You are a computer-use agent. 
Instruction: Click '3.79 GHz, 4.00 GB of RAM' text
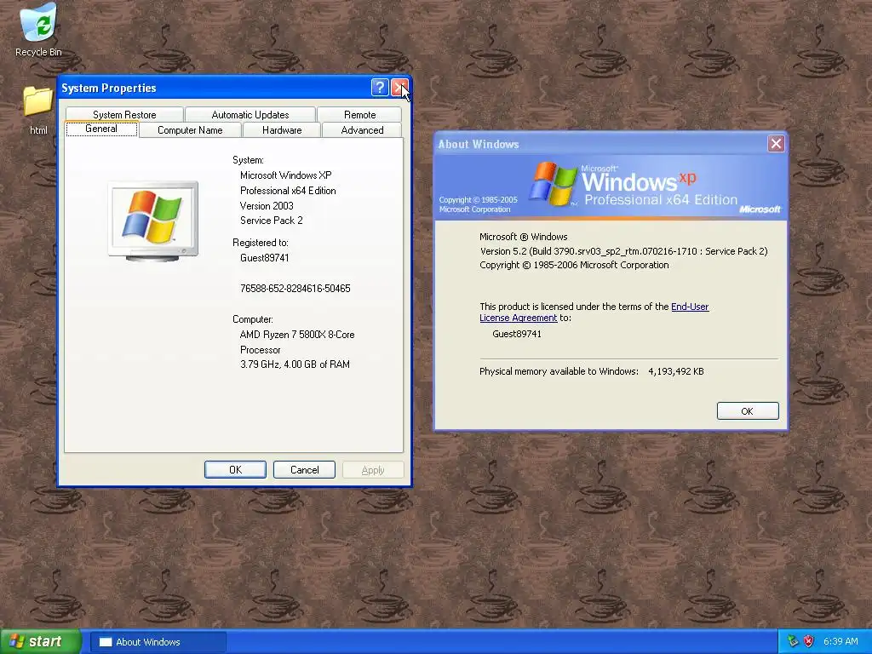[x=295, y=364]
